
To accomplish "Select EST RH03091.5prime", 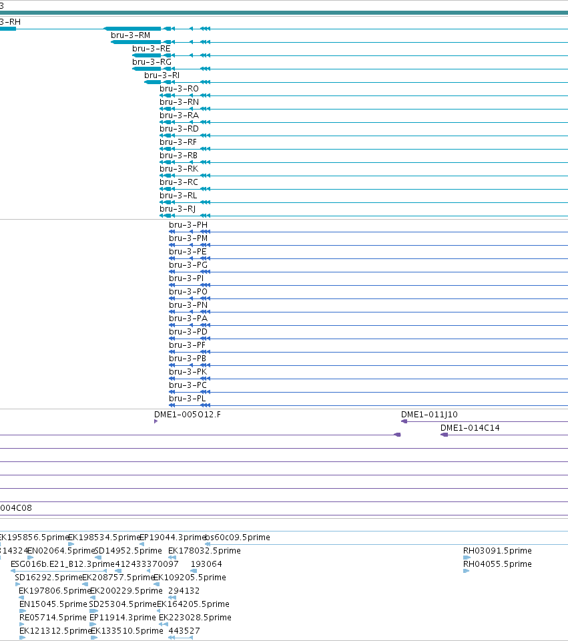I will point(497,551).
